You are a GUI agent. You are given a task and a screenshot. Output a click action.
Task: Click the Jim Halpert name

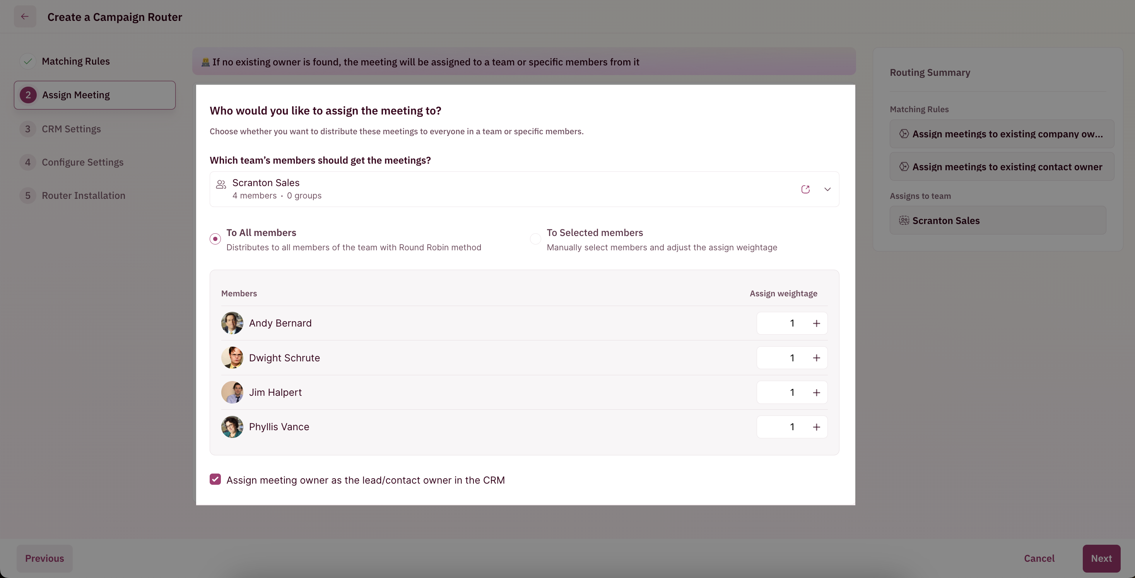pyautogui.click(x=275, y=392)
